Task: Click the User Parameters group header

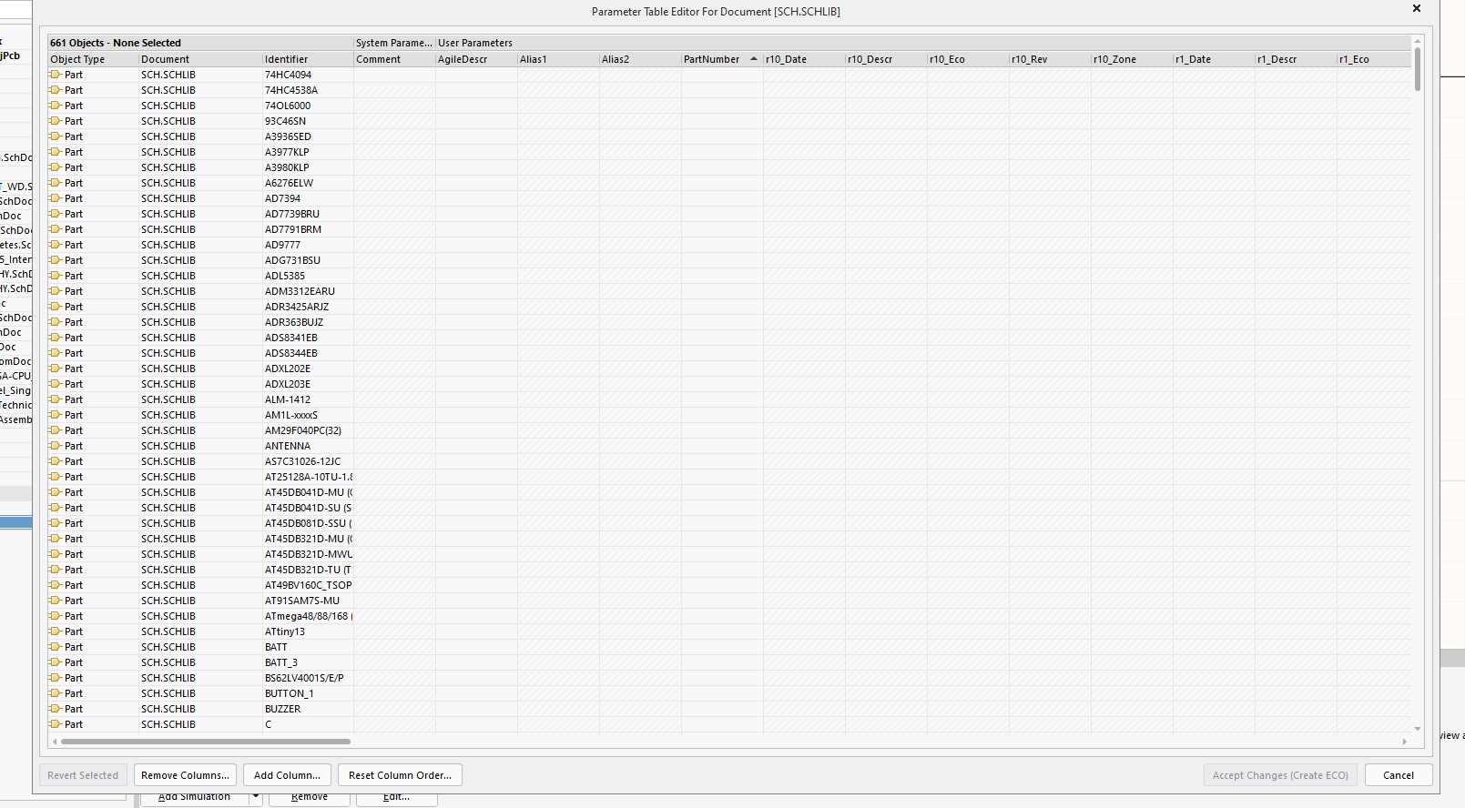Action: click(x=923, y=43)
